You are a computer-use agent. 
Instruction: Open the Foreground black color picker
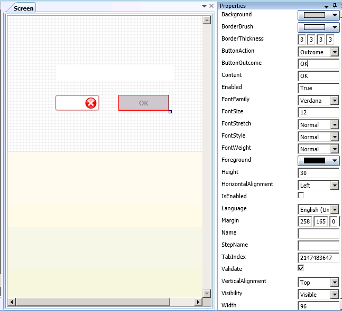[318, 161]
